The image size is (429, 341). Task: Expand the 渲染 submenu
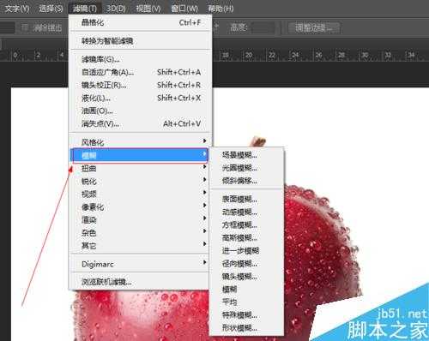[x=140, y=219]
